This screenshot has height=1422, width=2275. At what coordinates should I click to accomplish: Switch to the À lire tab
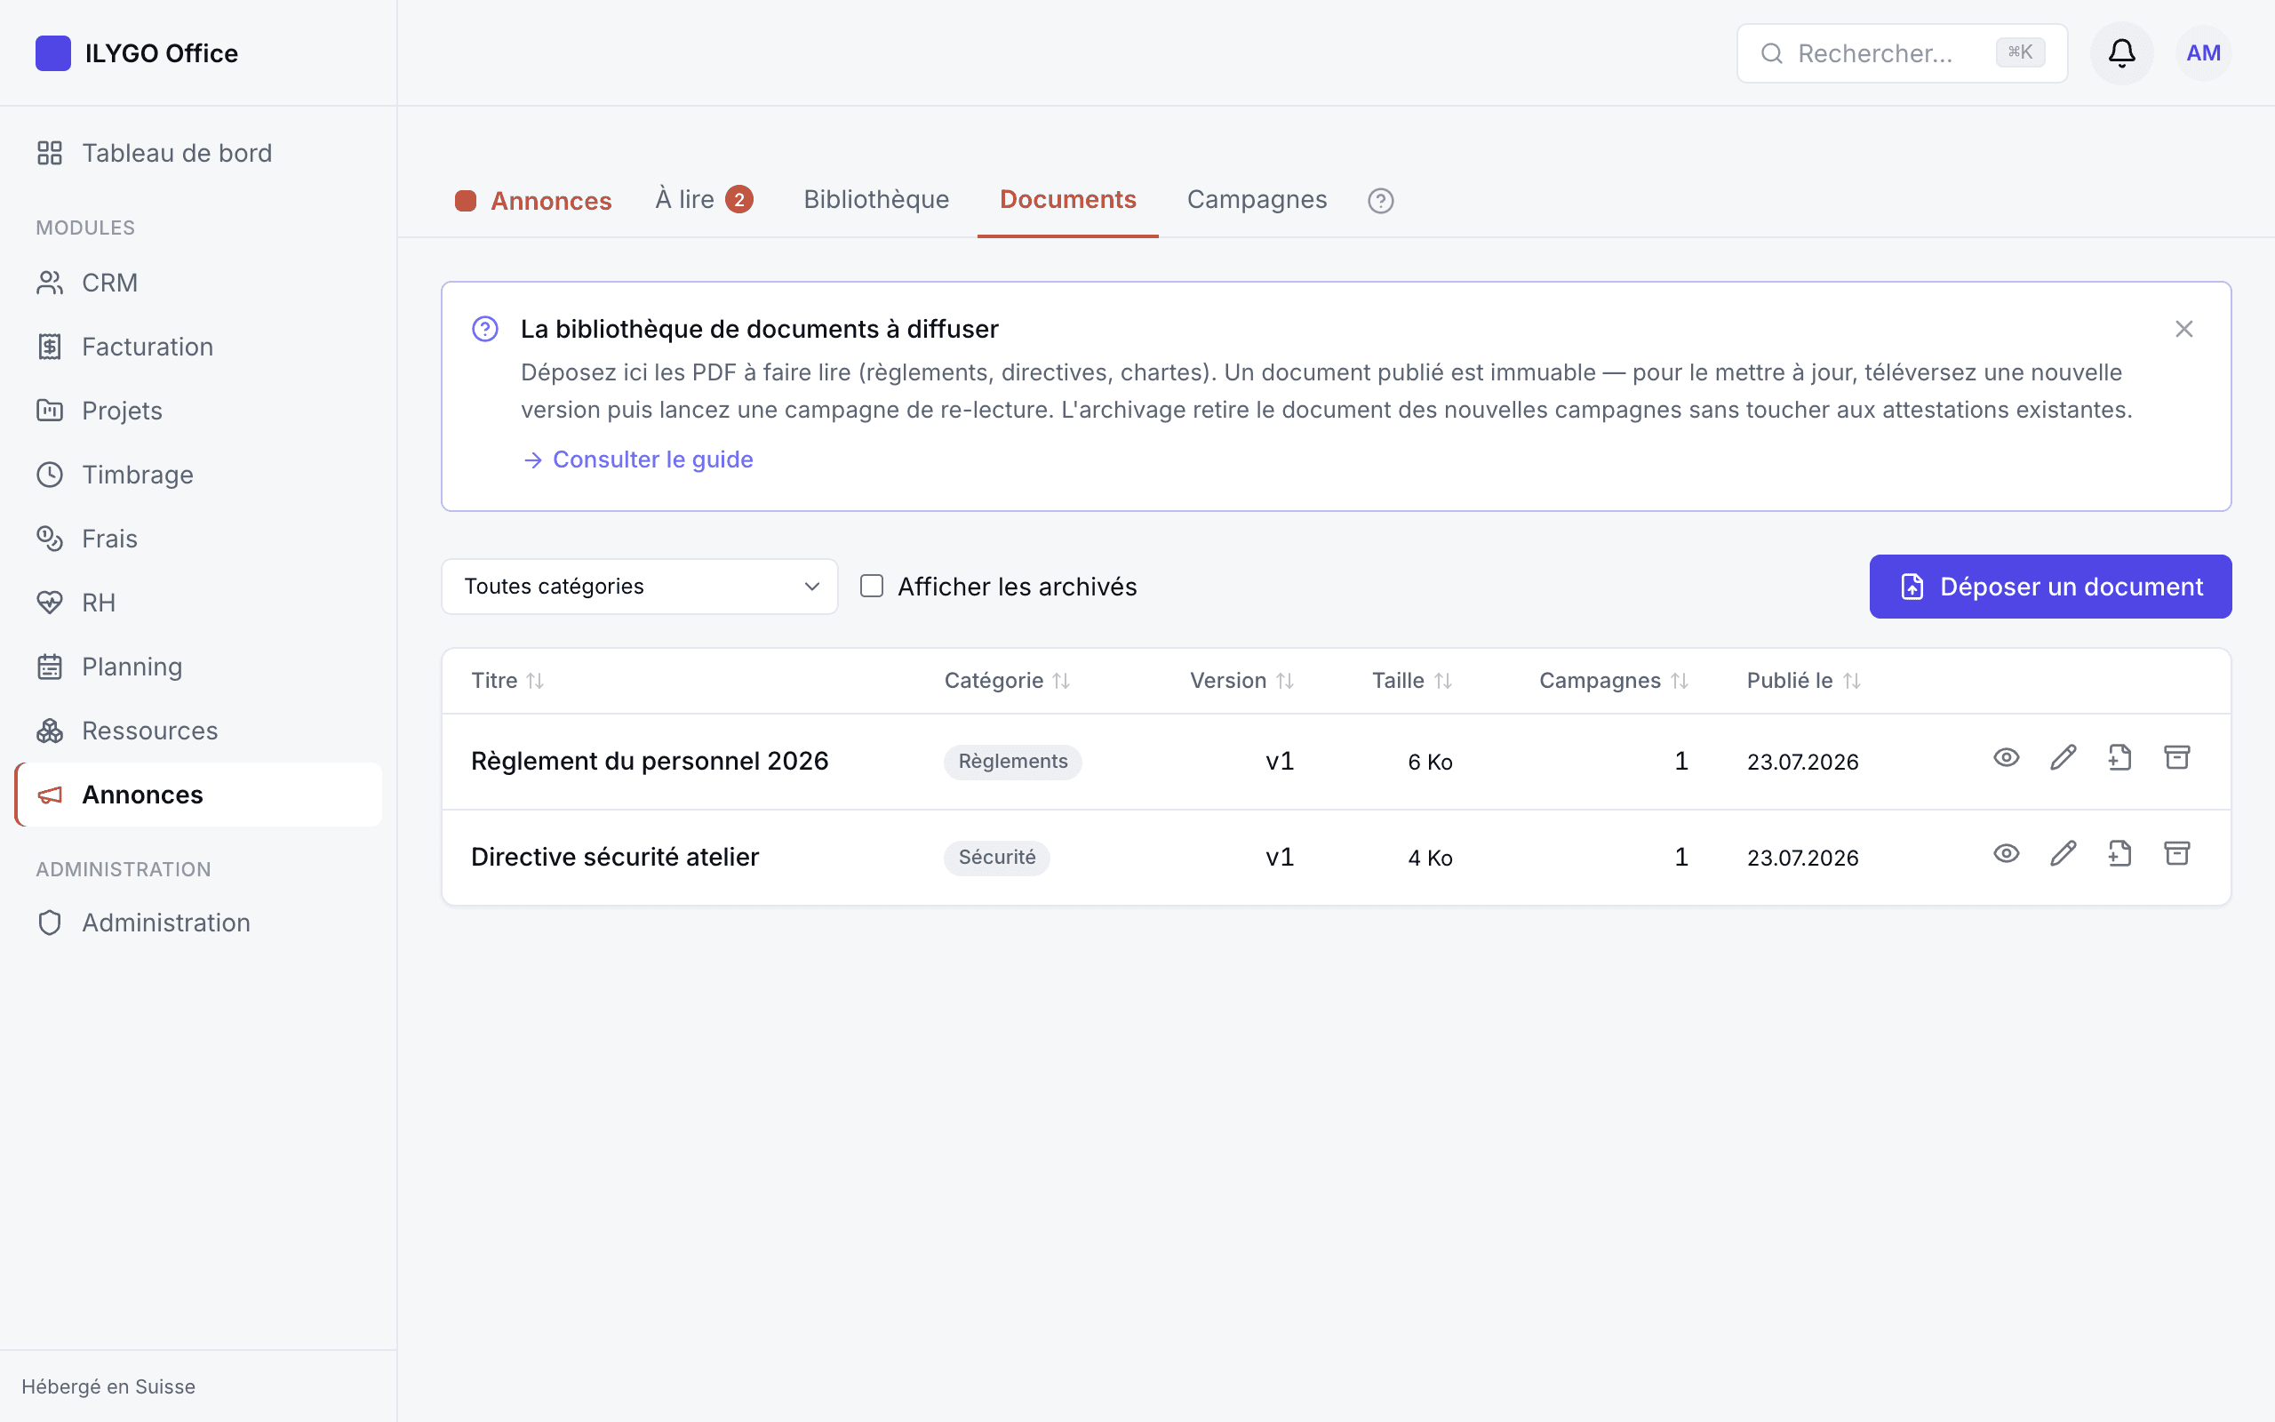pos(704,199)
